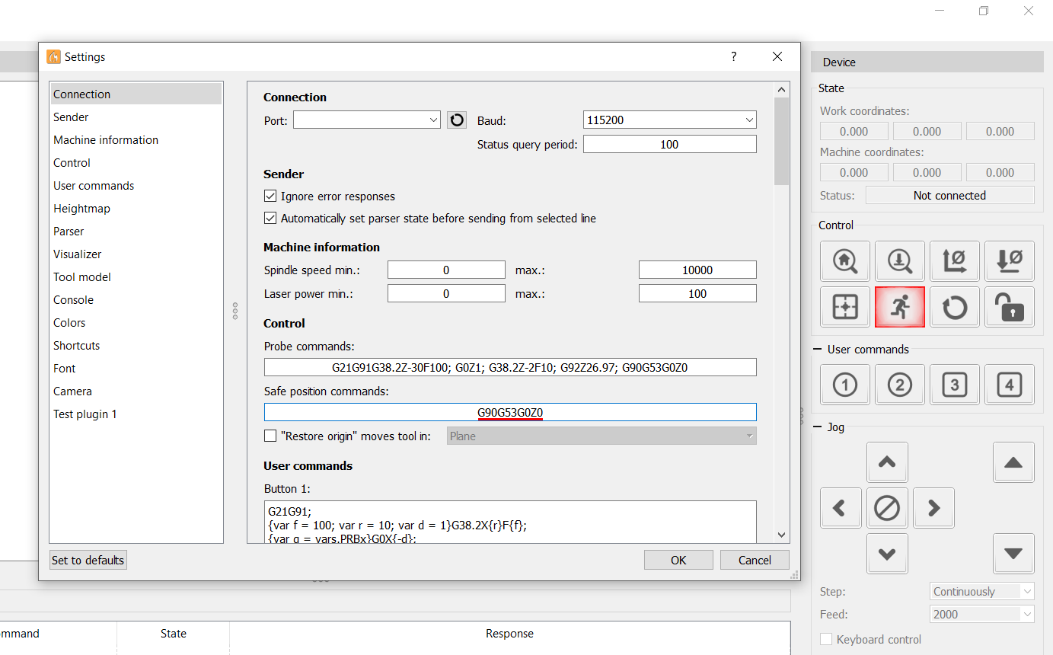Viewport: 1053px width, 655px height.
Task: Click the Restore origin crosshair icon
Action: coord(844,307)
